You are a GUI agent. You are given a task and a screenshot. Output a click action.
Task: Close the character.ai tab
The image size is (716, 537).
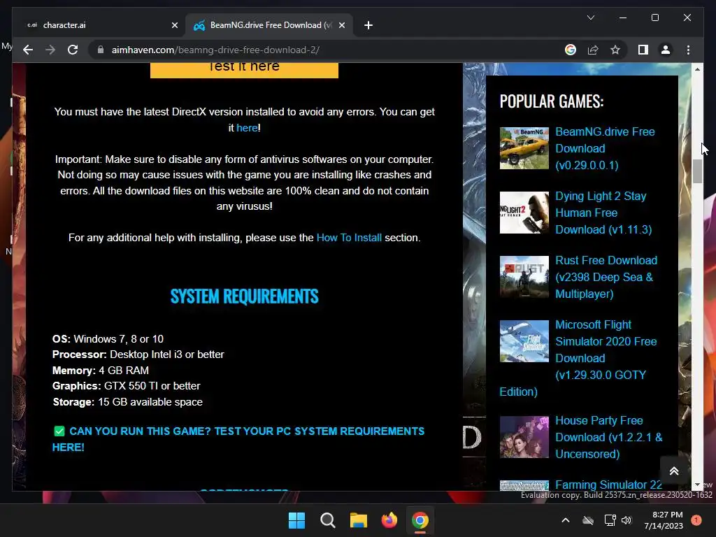pos(174,25)
